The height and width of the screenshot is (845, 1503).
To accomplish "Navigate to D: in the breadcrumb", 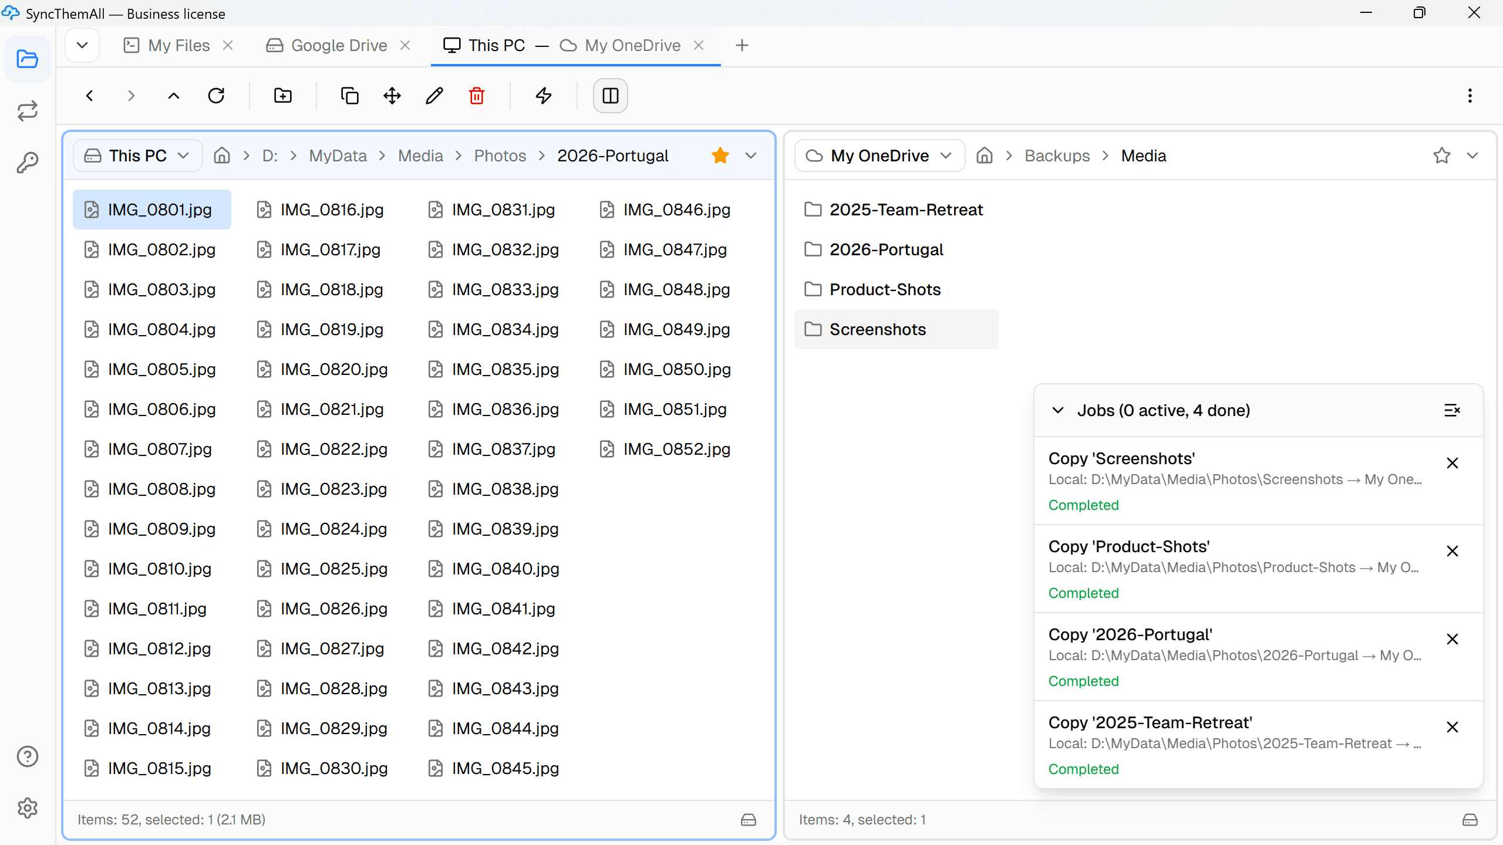I will click(x=270, y=156).
